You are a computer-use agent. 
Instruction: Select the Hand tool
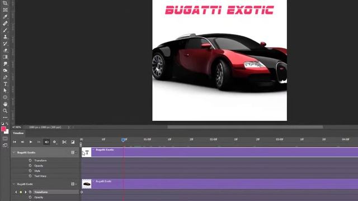pyautogui.click(x=5, y=104)
